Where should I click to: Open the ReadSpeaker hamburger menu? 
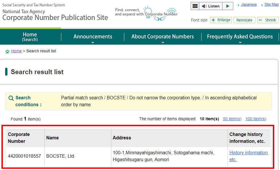pos(195,6)
